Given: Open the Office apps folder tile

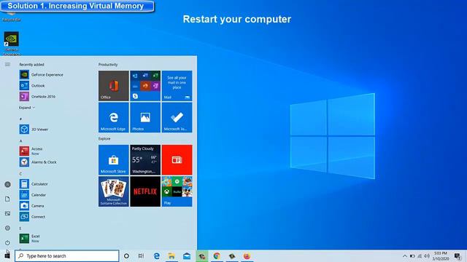Looking at the screenshot, I should pyautogui.click(x=145, y=86).
